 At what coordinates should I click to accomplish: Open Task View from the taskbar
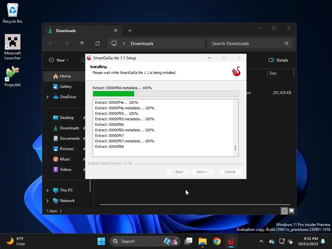click(x=188, y=241)
